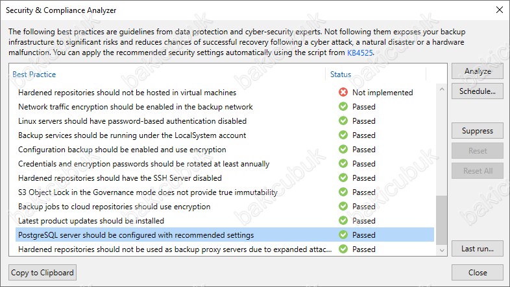The height and width of the screenshot is (287, 510).
Task: Click Passed icon for Configuration backup row
Action: tap(343, 150)
